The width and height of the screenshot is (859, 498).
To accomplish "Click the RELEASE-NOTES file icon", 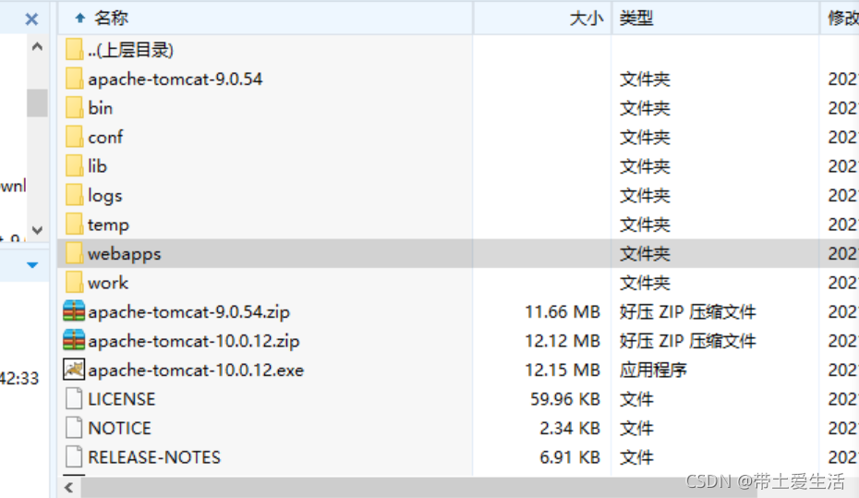I will [x=74, y=457].
